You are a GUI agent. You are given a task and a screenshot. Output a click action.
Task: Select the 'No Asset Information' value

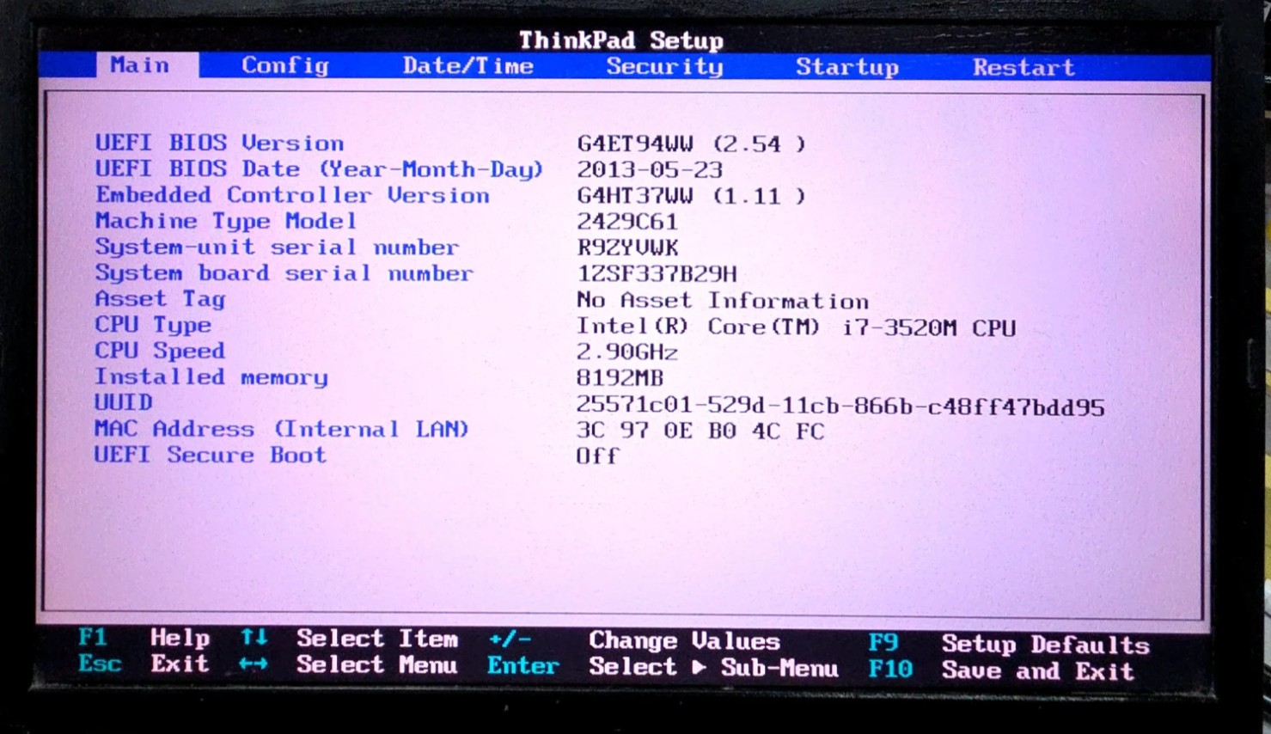click(722, 301)
